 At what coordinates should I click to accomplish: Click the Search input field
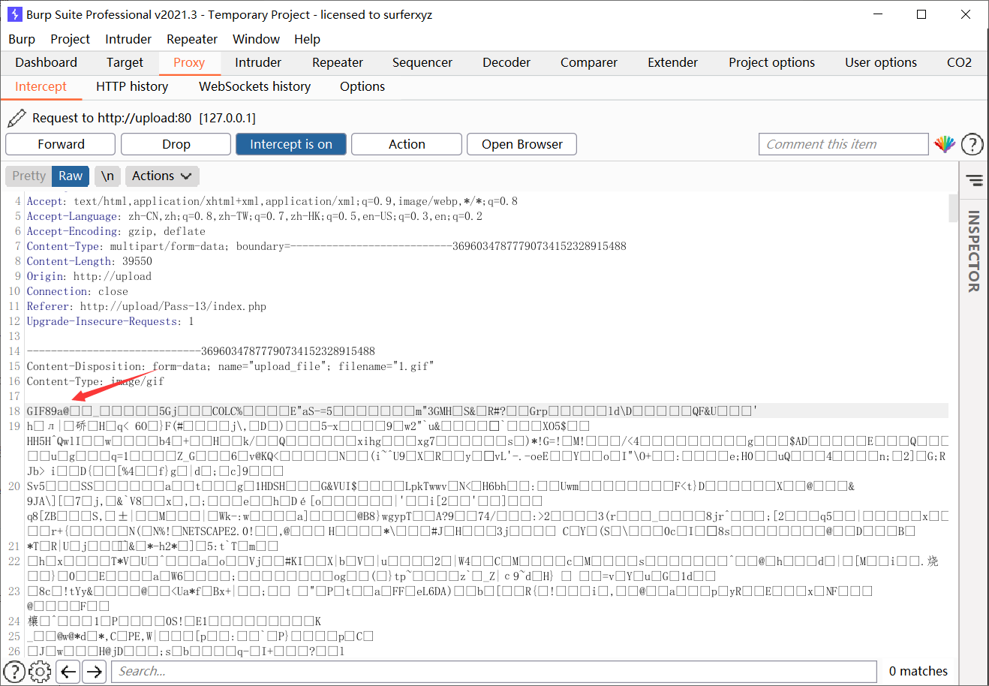(x=494, y=671)
